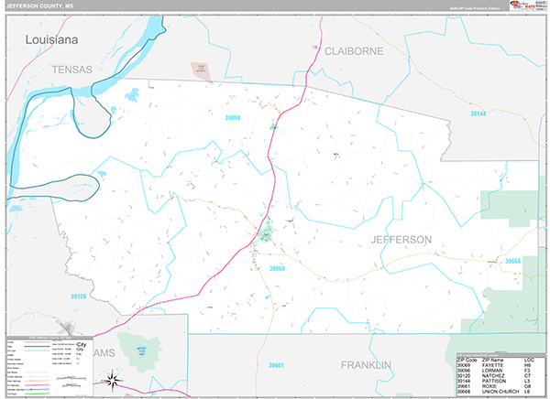Screen dimensions: 550x399
Task: Click the 'LOC' column header
Action: [529, 360]
